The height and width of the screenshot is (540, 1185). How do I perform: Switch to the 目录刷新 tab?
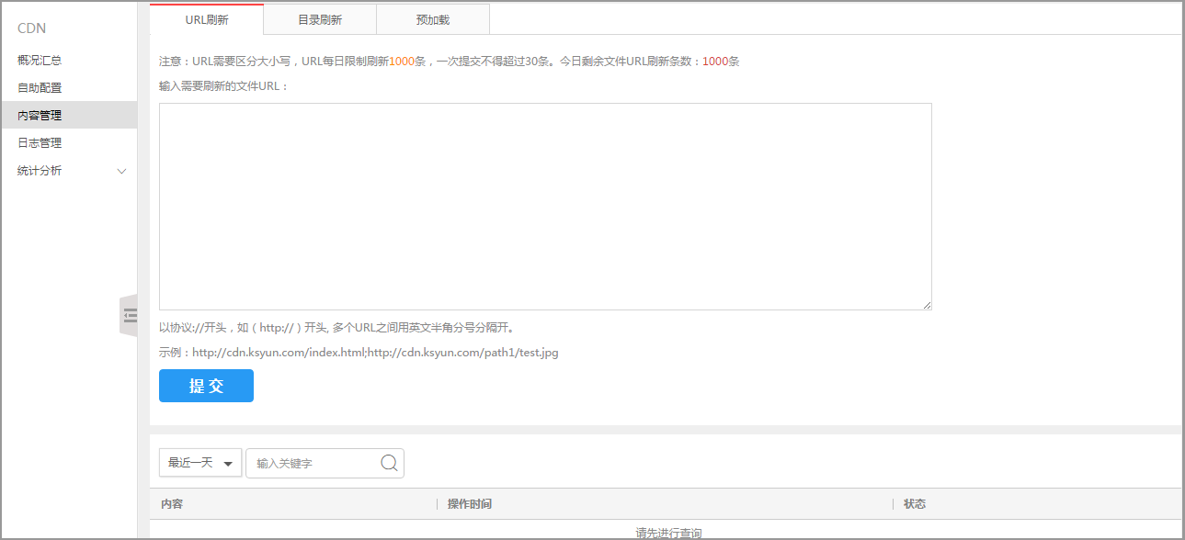pyautogui.click(x=320, y=19)
